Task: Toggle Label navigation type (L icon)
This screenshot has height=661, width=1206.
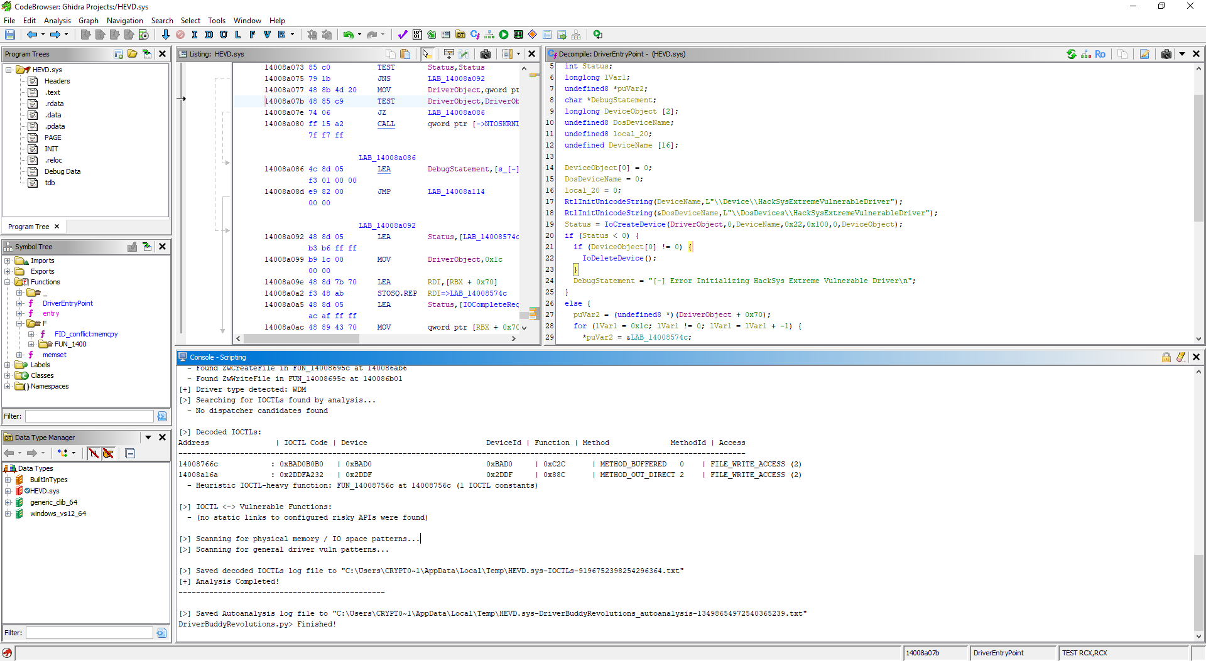Action: 238,35
